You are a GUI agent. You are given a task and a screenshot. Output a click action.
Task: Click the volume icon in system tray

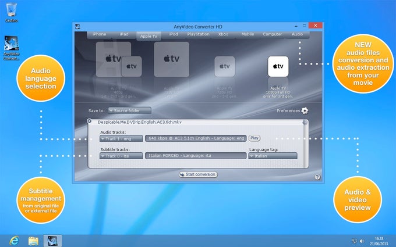click(362, 241)
